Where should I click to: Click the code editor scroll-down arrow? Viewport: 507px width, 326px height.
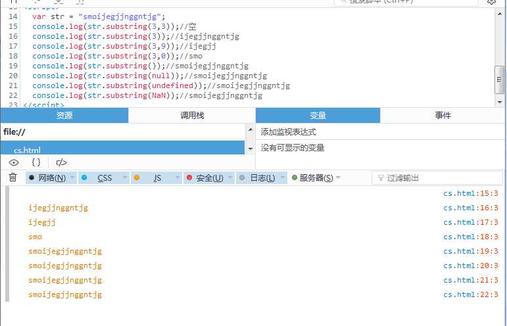coord(500,102)
